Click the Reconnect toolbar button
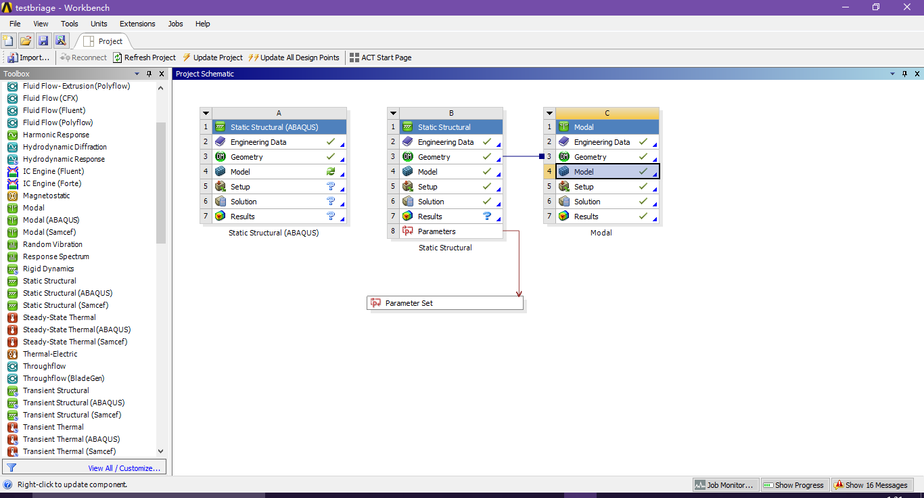This screenshot has height=498, width=924. click(83, 58)
